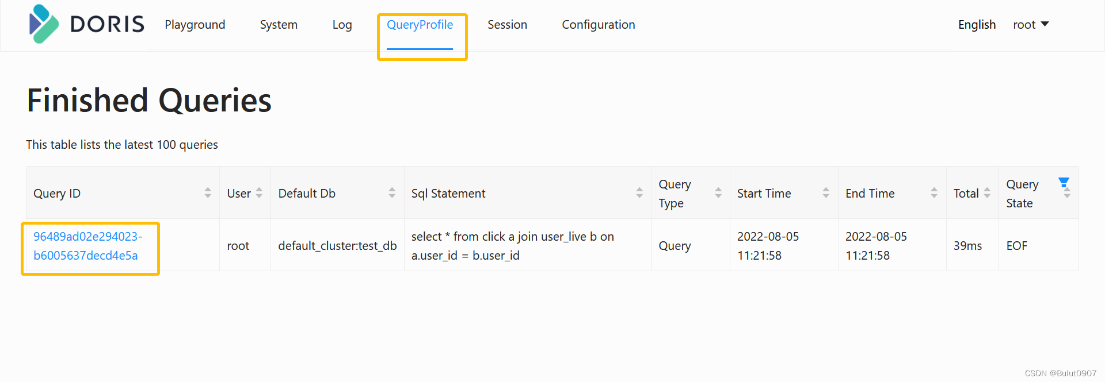Switch to the System tab
The height and width of the screenshot is (382, 1105).
[x=279, y=25]
